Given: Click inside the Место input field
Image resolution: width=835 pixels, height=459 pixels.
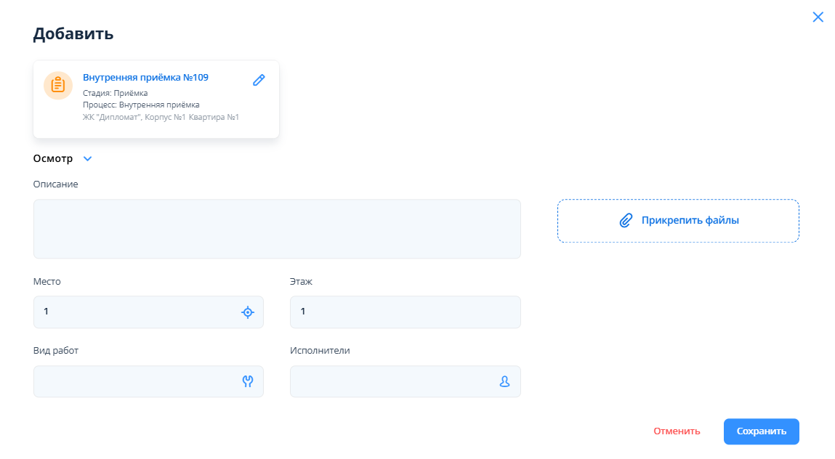Looking at the screenshot, I should click(x=134, y=312).
